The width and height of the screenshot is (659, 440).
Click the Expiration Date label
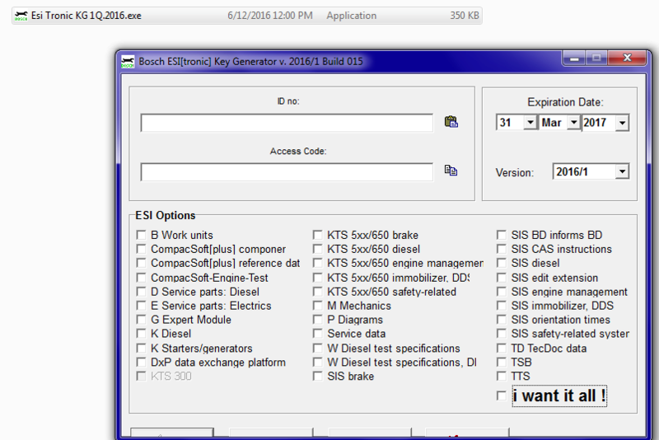(x=565, y=102)
